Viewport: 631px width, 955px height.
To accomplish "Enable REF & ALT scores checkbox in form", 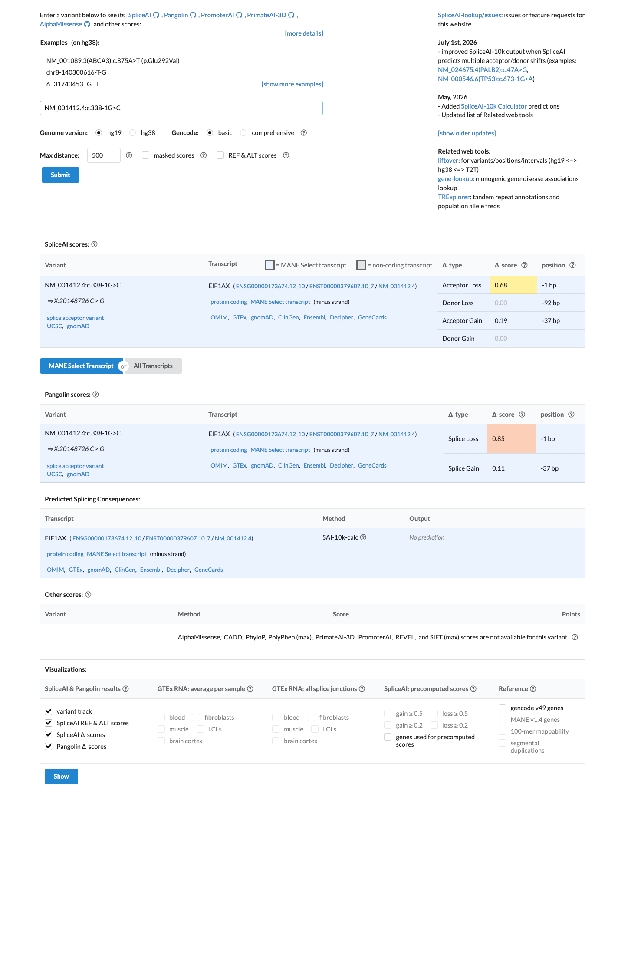I will tap(220, 155).
